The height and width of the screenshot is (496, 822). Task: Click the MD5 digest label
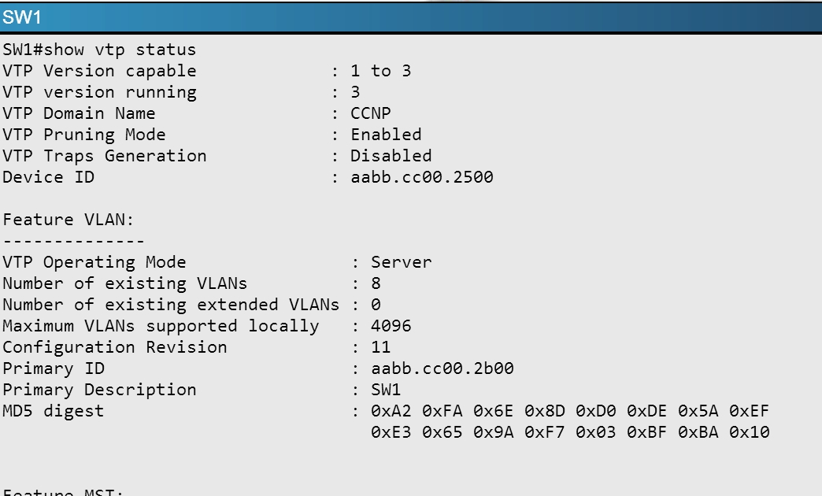53,411
